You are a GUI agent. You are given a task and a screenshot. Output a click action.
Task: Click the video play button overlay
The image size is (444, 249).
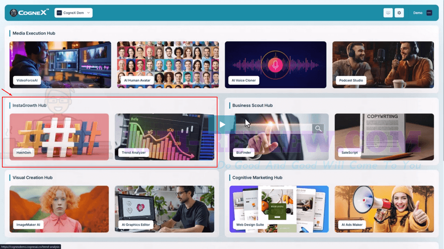(222, 125)
